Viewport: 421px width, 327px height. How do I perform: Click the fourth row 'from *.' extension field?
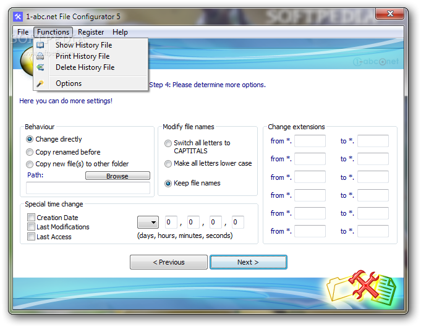(x=310, y=195)
